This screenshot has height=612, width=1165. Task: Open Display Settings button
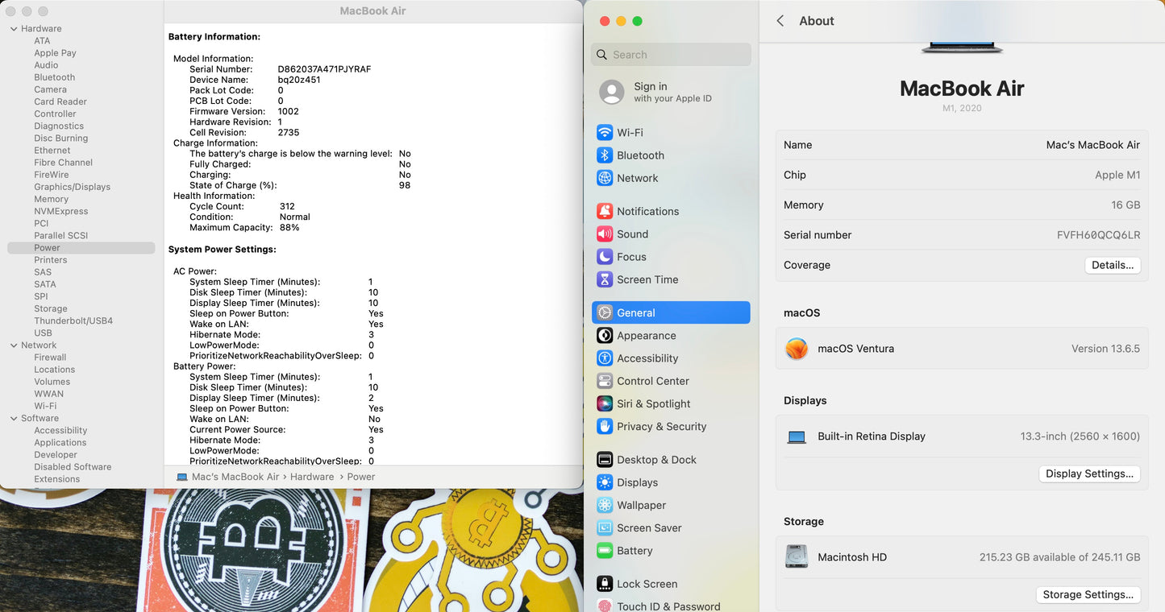click(x=1089, y=473)
